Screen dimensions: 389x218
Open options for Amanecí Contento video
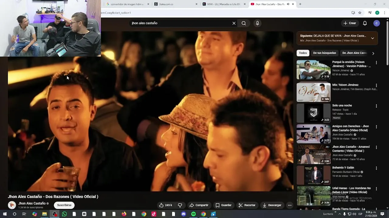376,147
